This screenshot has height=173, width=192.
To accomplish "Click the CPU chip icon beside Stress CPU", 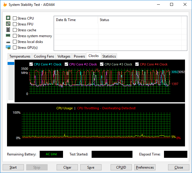I will [8, 18].
